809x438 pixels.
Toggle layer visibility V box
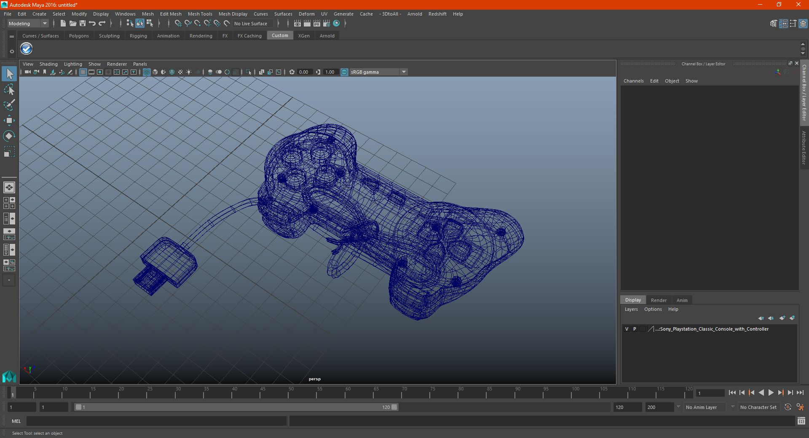(x=627, y=329)
